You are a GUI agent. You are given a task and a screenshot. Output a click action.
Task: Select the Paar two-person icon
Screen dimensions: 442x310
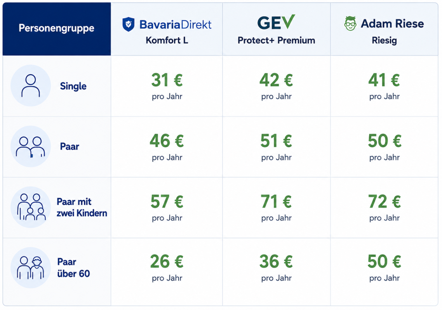tap(31, 146)
